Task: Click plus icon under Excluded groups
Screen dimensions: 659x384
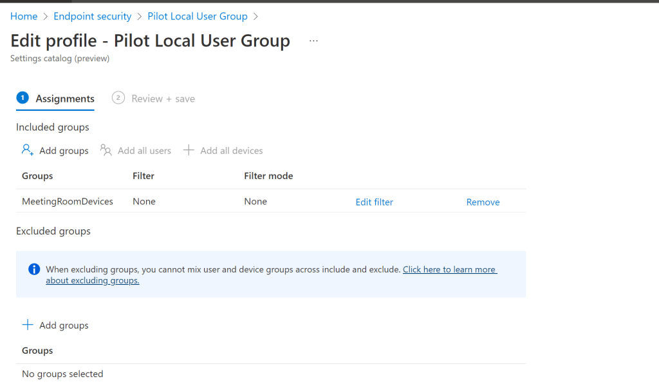Action: 28,325
